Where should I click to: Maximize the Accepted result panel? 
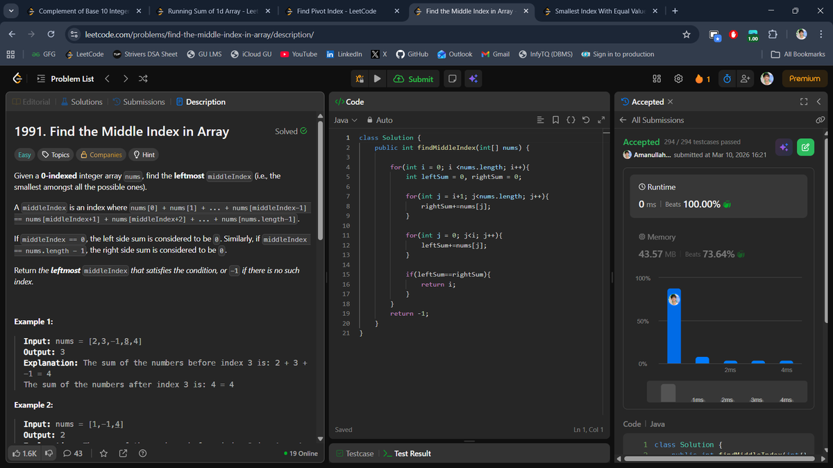[804, 102]
